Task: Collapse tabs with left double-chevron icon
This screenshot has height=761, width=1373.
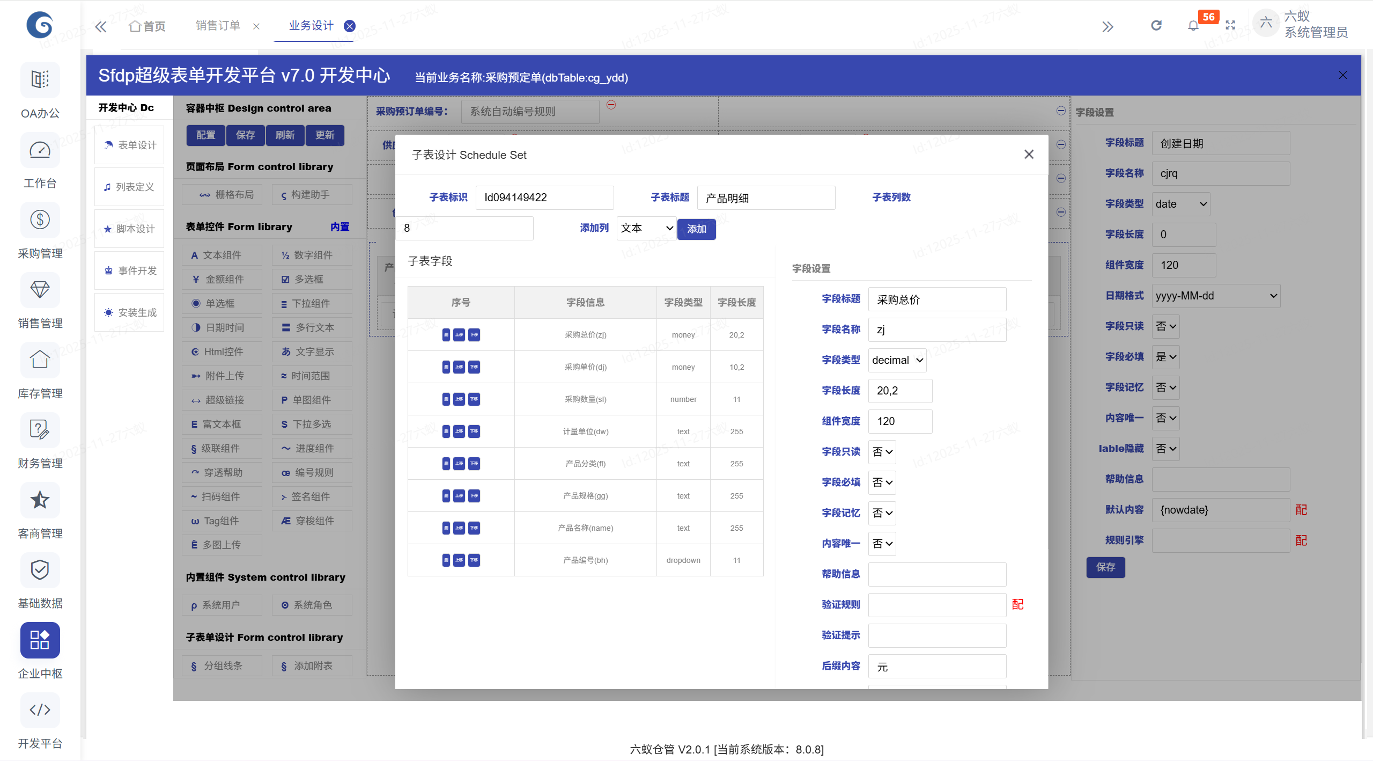Action: [x=101, y=26]
